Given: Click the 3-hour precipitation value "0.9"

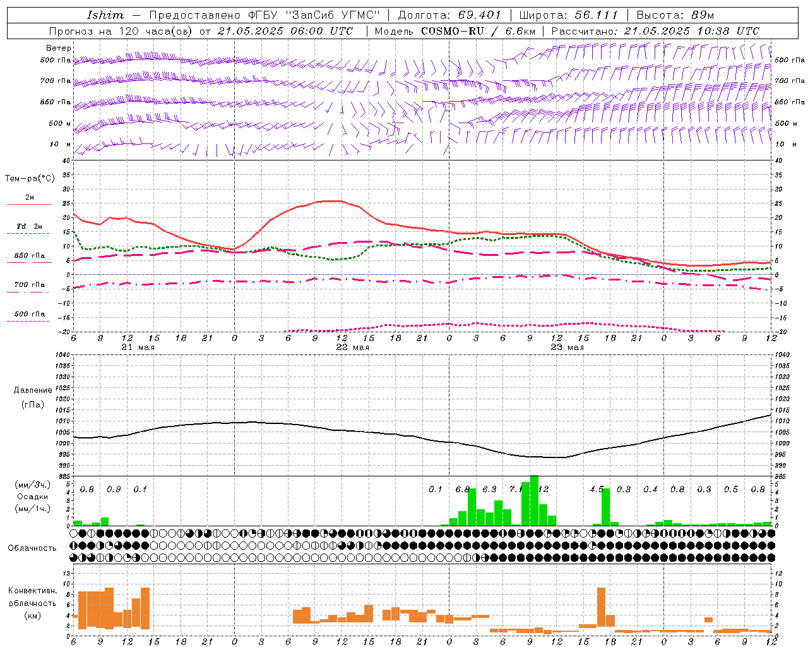Looking at the screenshot, I should click(114, 490).
